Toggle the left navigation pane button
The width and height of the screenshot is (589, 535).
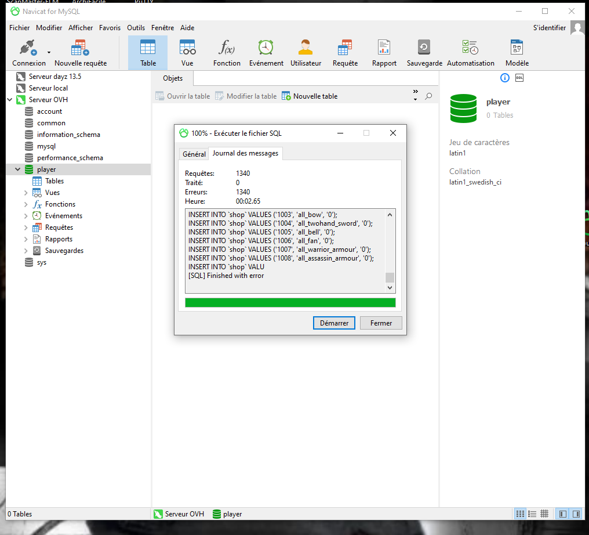(563, 514)
